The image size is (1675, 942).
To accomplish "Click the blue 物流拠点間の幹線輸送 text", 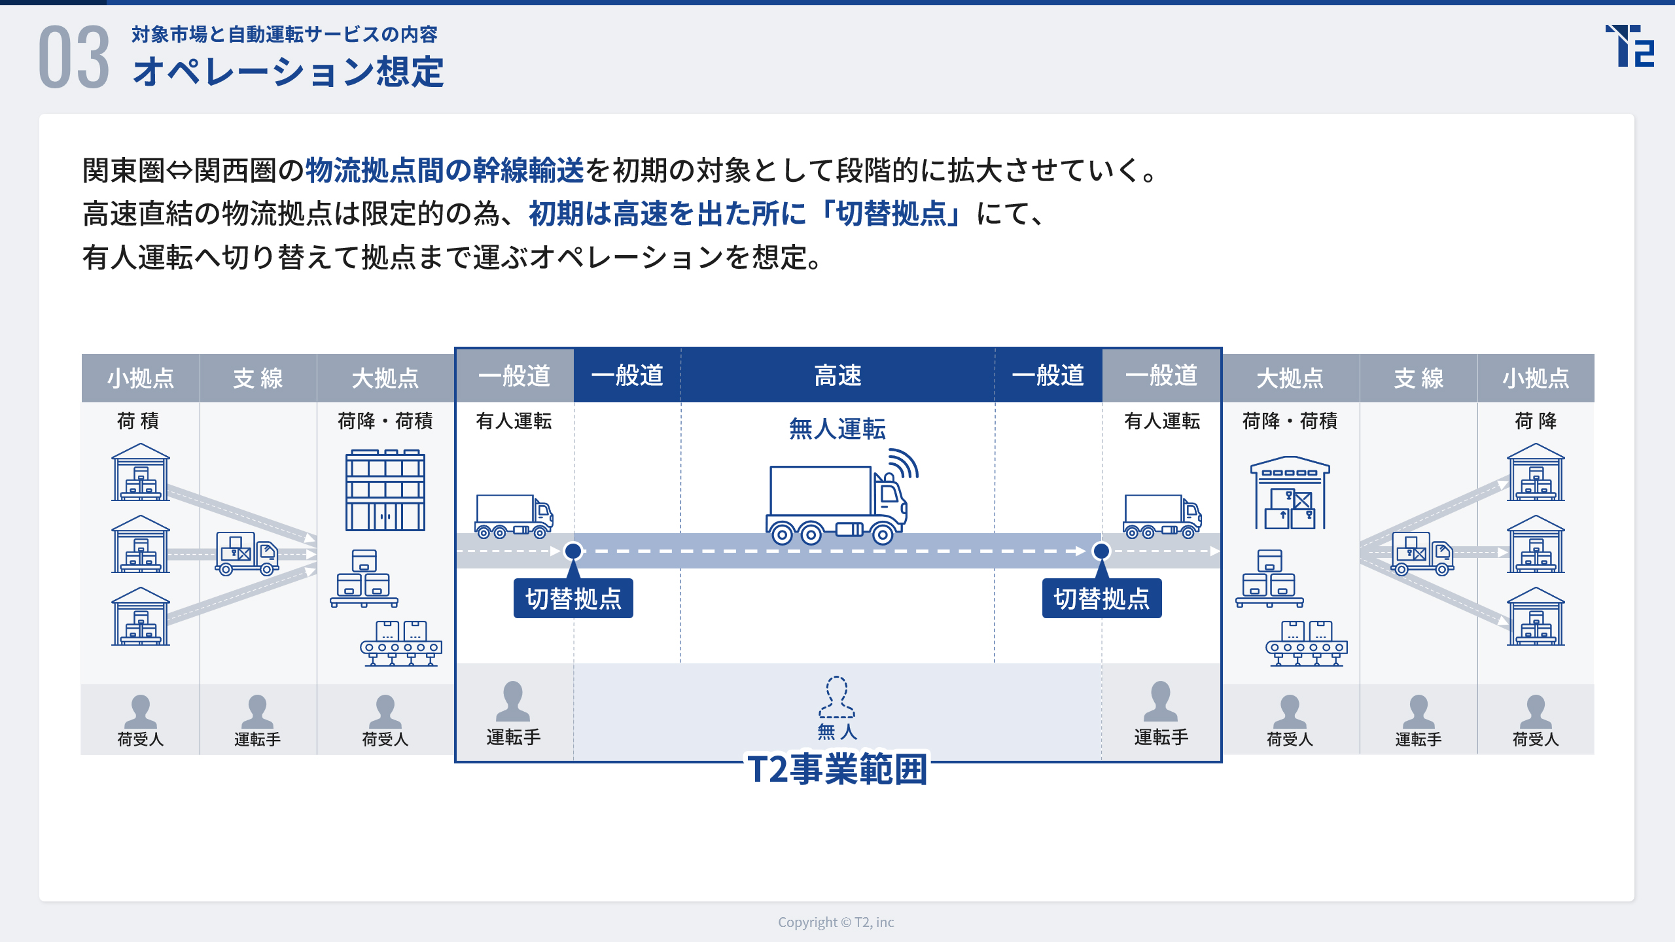I will coord(444,170).
